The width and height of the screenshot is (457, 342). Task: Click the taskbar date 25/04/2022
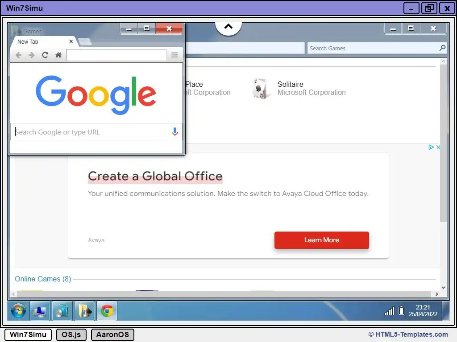(x=423, y=314)
